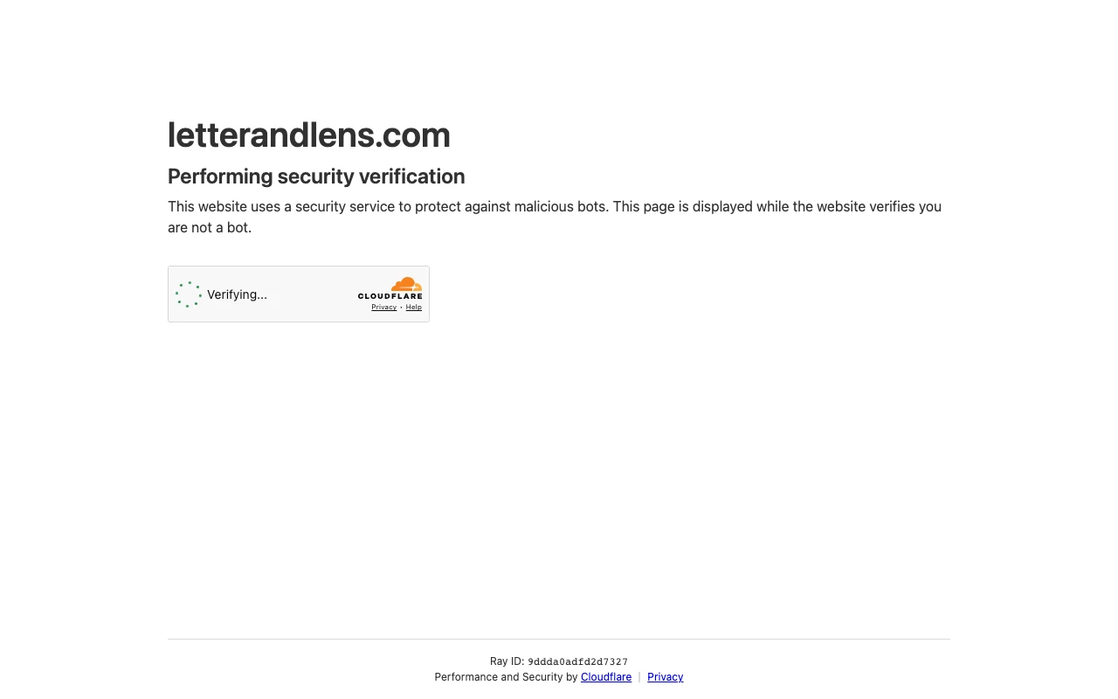Click 'are not a bot.' on the second line
This screenshot has height=699, width=1118.
pos(210,228)
